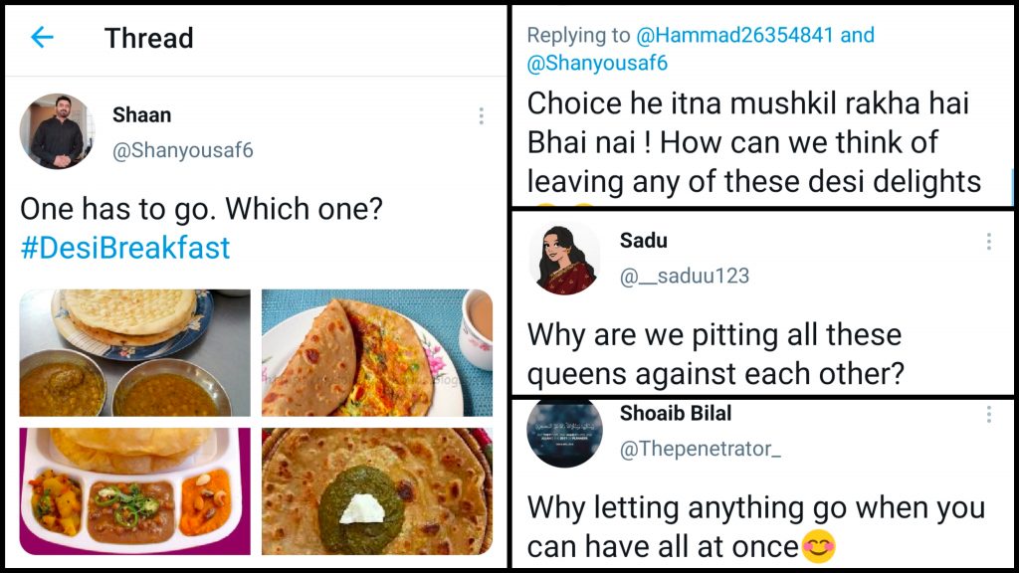Screen dimensions: 1019x573
Task: Tap the @Thepenetrator_ handle
Action: point(701,449)
